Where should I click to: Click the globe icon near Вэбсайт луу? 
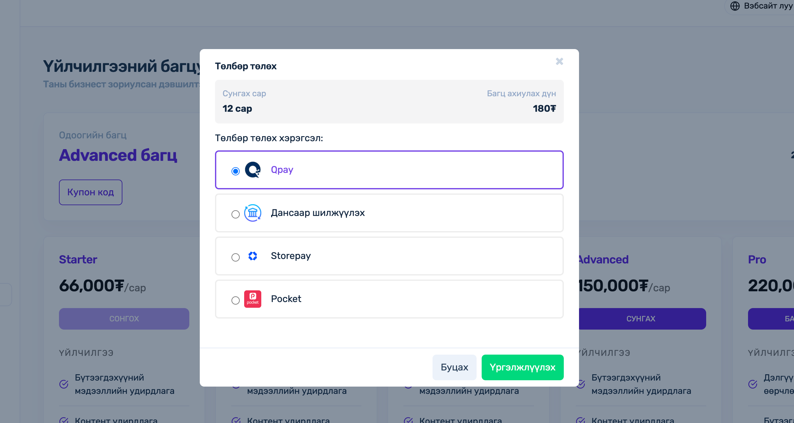735,6
